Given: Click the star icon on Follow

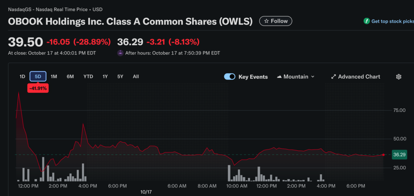Looking at the screenshot, I should pos(266,21).
